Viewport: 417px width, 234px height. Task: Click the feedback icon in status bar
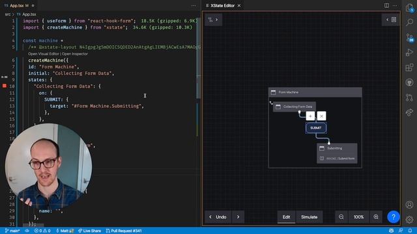click(401, 231)
